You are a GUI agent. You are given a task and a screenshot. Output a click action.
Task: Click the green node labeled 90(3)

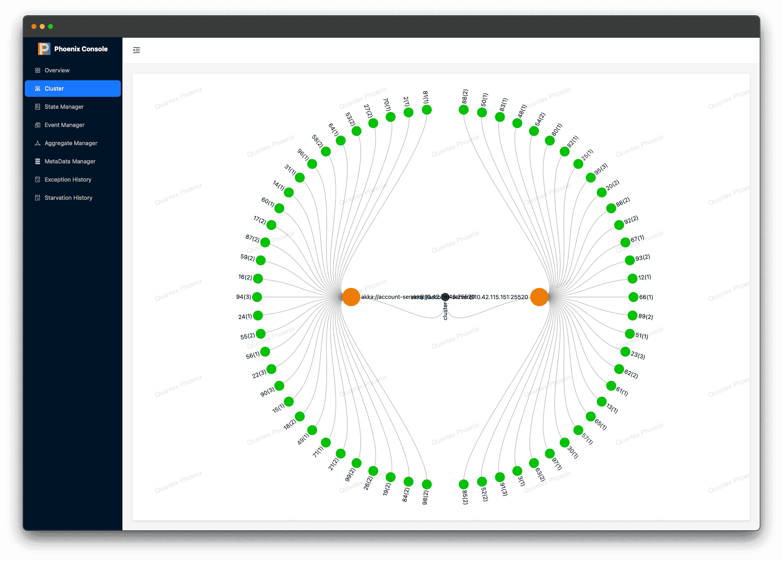pyautogui.click(x=279, y=386)
